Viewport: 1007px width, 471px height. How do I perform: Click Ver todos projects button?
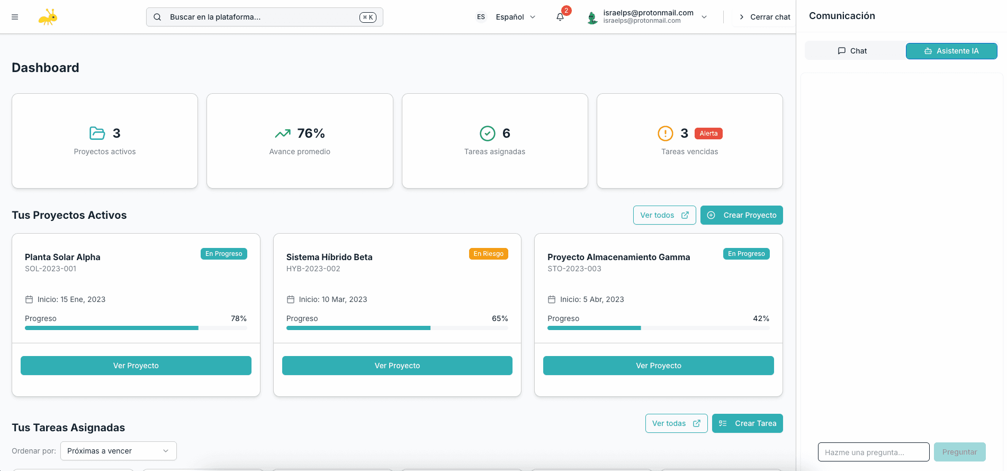[x=664, y=215]
